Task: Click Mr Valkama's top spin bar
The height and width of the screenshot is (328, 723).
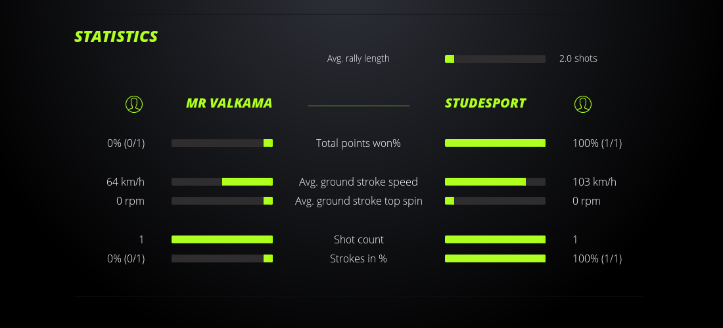Action: (222, 201)
